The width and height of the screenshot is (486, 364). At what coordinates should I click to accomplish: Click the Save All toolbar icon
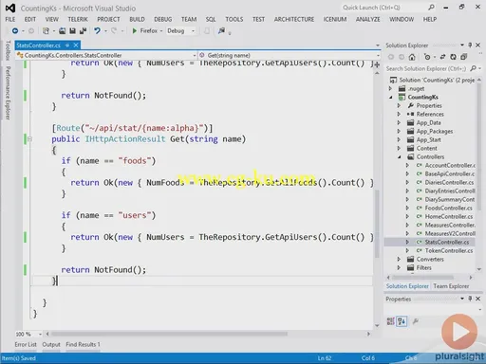[83, 30]
